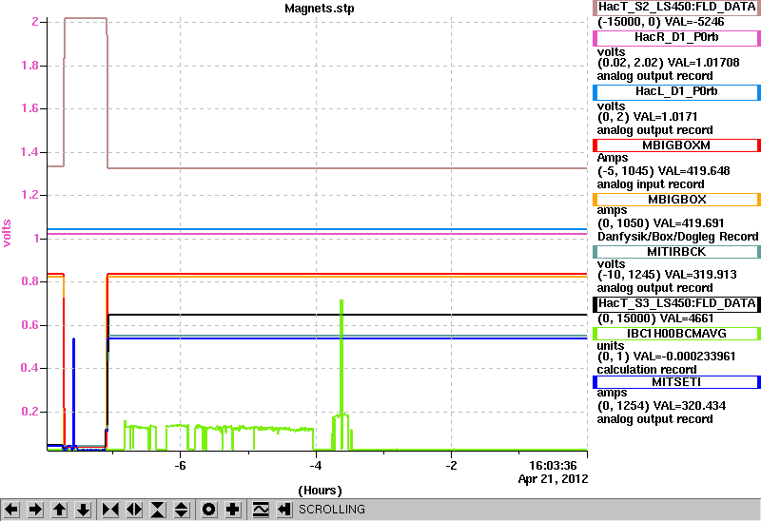This screenshot has height=521, width=761.
Task: Select the MBIGBOXM curve legend
Action: coord(676,145)
